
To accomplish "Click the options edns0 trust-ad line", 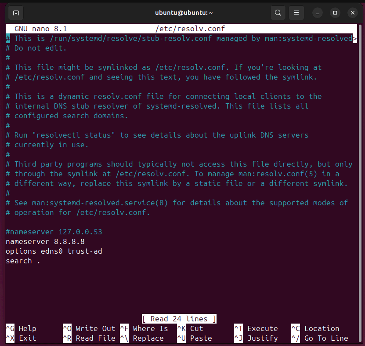I will (54, 251).
